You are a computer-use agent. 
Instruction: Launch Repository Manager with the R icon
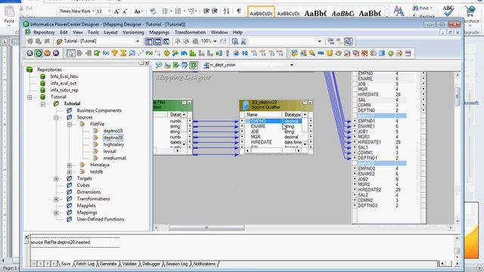(x=29, y=53)
